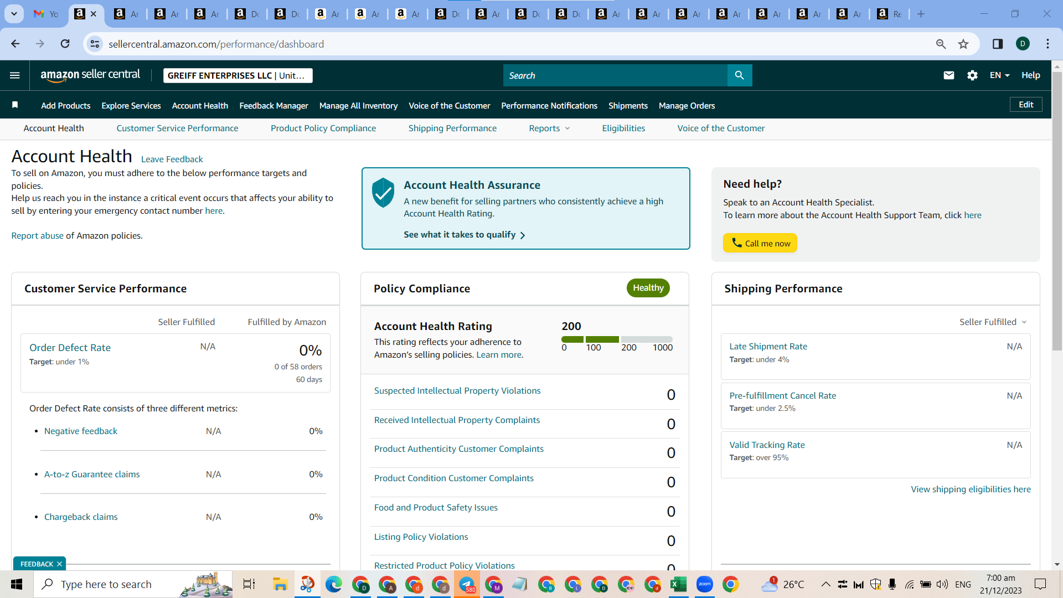Select Manage Orders in the nav bar
1063x598 pixels.
[x=687, y=106]
